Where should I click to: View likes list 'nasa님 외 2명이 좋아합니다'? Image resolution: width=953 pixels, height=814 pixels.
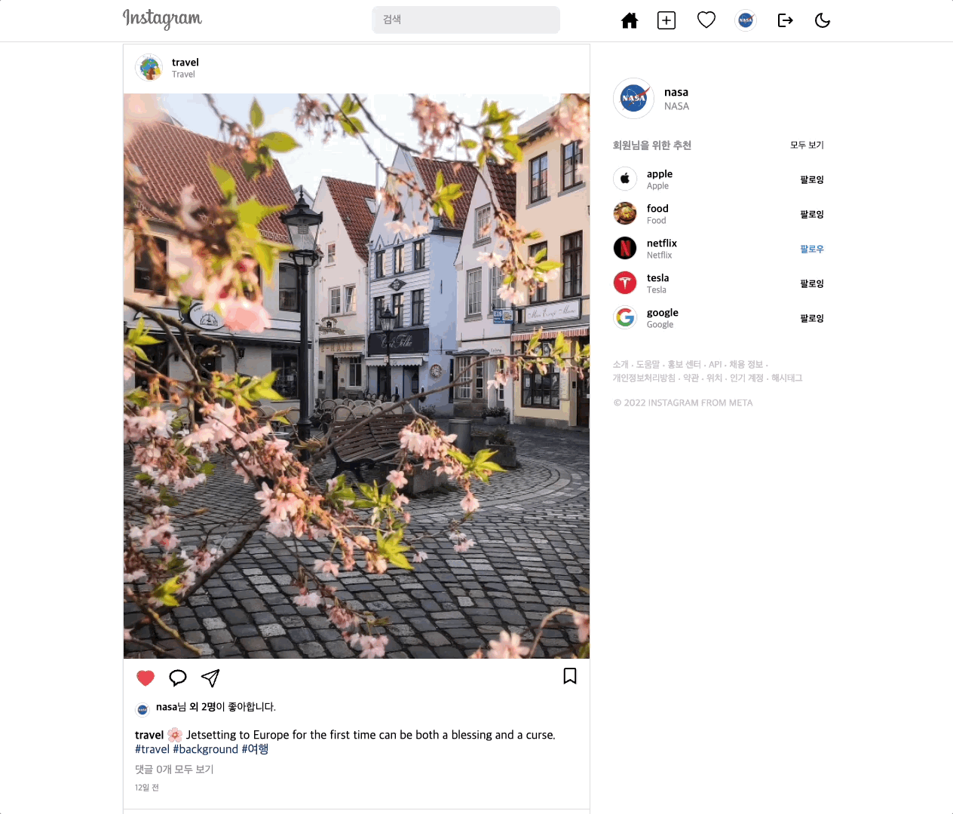click(216, 707)
